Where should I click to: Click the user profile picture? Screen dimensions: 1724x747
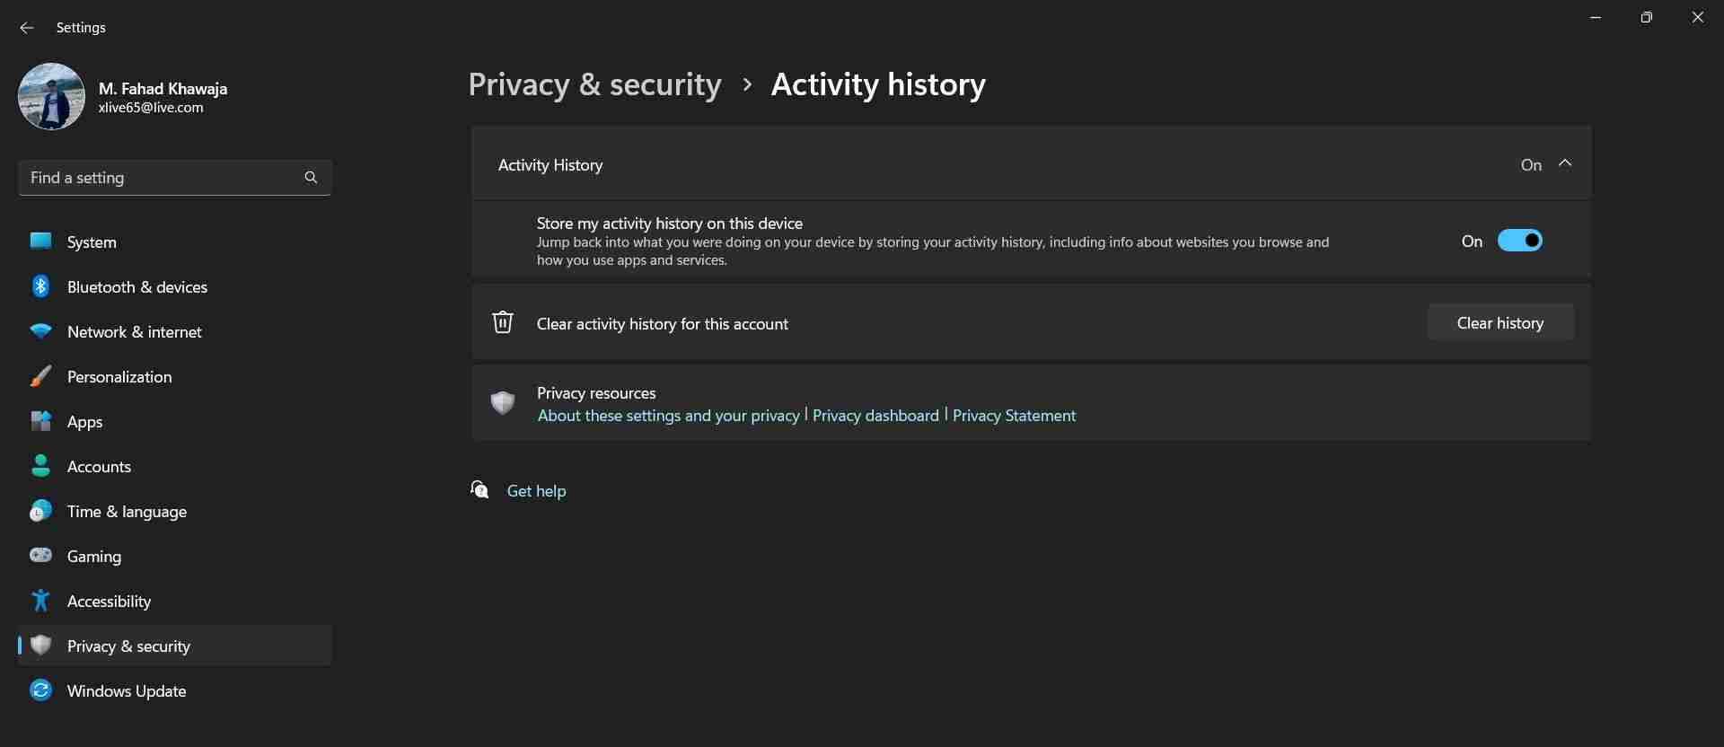click(x=51, y=96)
